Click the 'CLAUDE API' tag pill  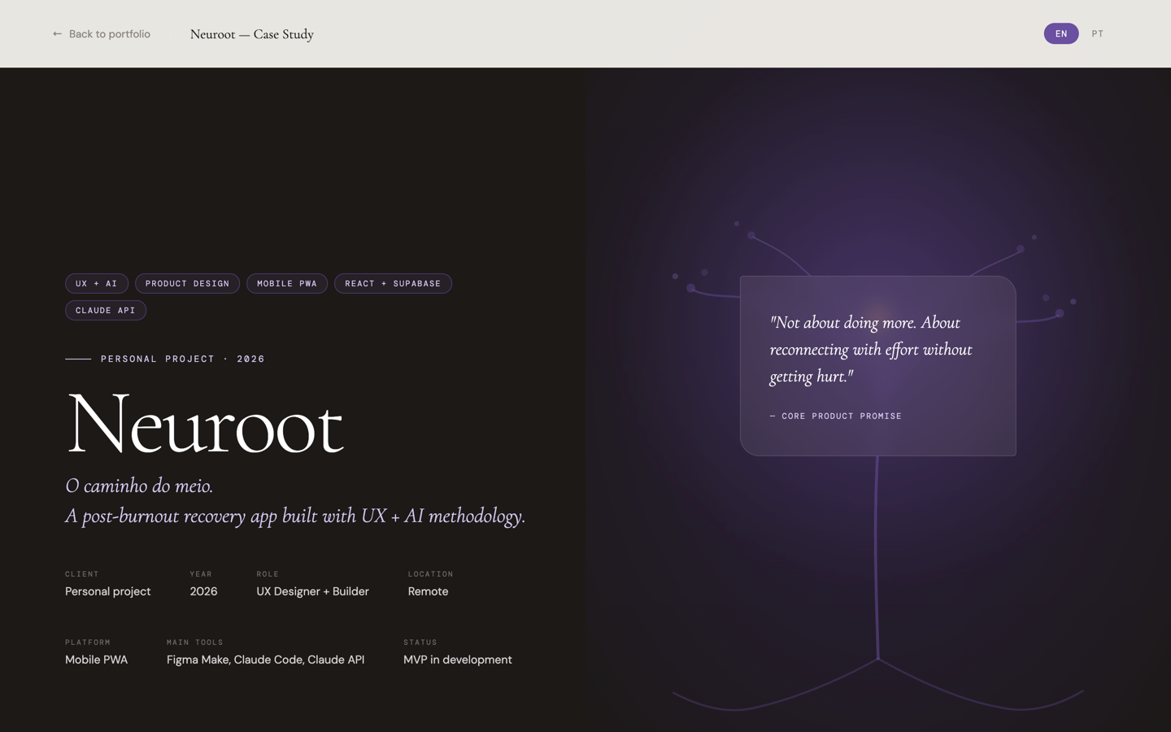pos(105,310)
